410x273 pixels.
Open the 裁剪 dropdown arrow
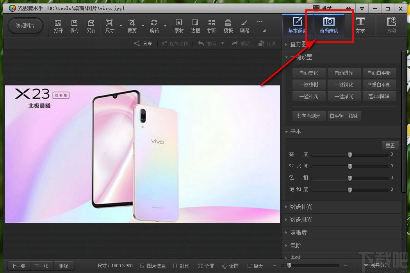click(143, 26)
